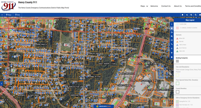The height and width of the screenshot is (108, 201).
Task: Click the ESN or Emergency Service Boundaries heading
Action: coord(188,98)
